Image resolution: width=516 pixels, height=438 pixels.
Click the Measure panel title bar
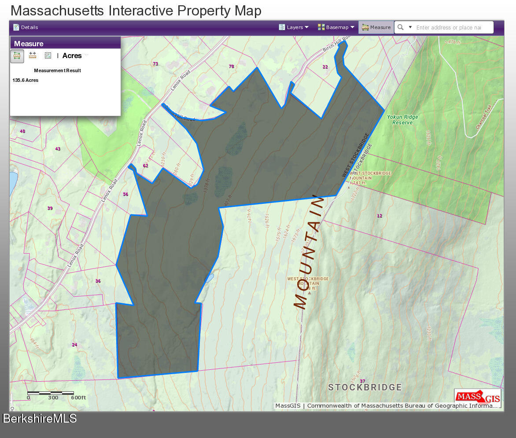click(65, 43)
